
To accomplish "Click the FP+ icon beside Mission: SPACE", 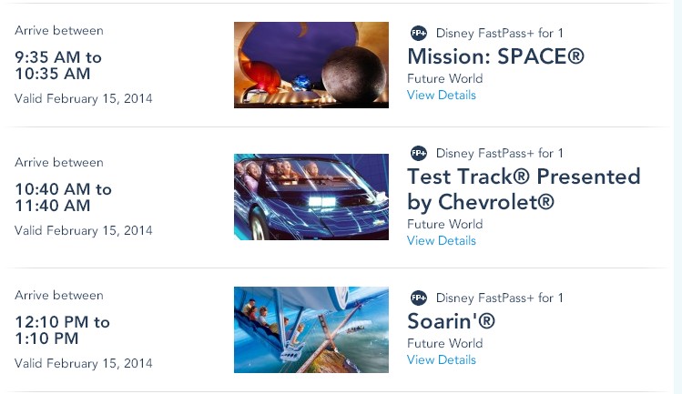I will [418, 33].
